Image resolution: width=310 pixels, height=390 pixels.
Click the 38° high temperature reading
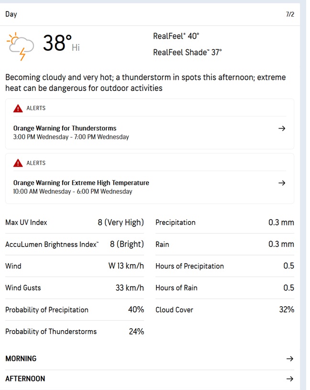point(57,43)
